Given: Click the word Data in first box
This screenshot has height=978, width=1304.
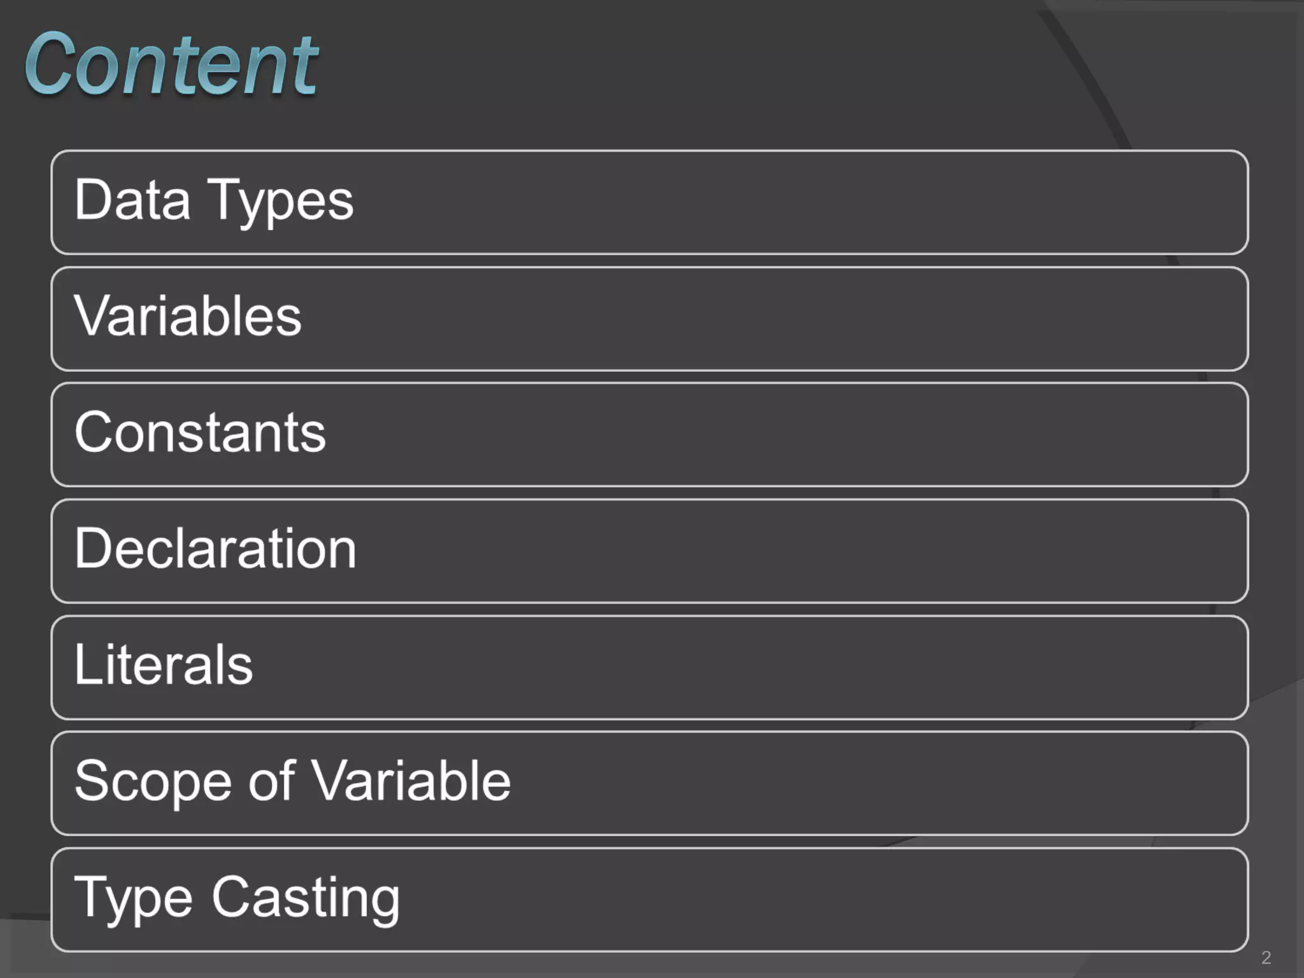Looking at the screenshot, I should 132,199.
